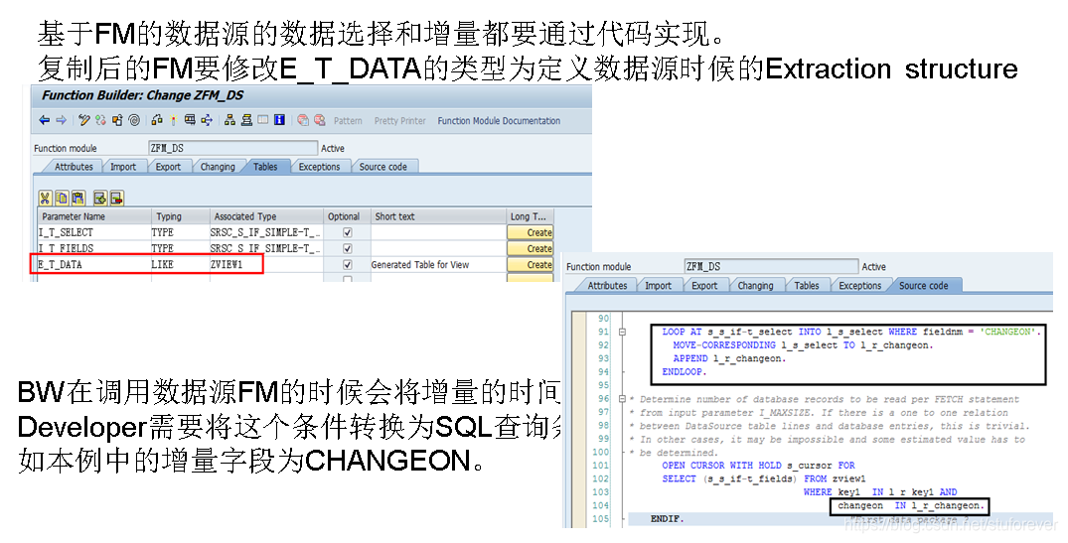Uncheck Optional for I_T_FIELDS
The height and width of the screenshot is (543, 1068).
(348, 248)
